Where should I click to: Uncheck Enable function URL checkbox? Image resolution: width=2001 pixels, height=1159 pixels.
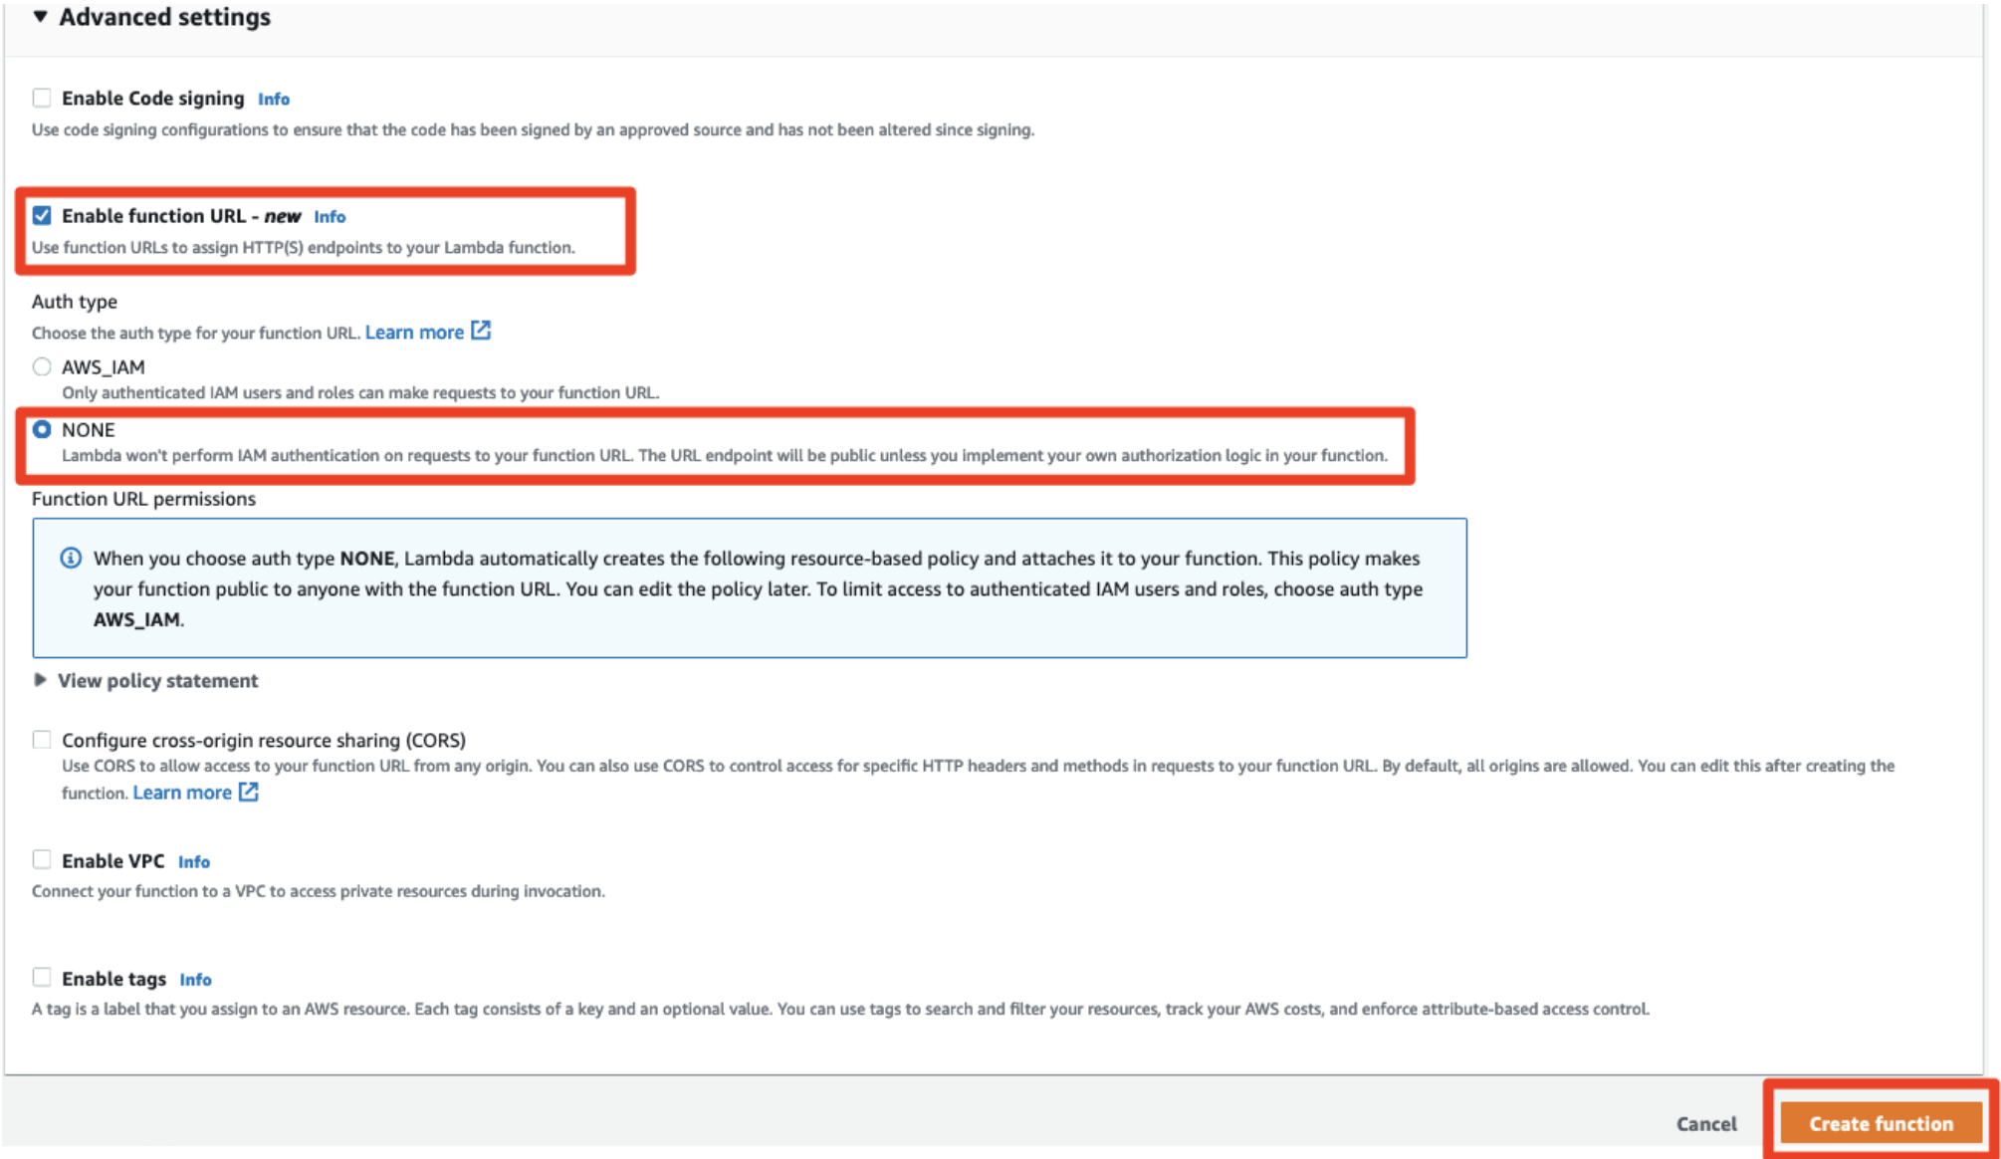(x=42, y=215)
